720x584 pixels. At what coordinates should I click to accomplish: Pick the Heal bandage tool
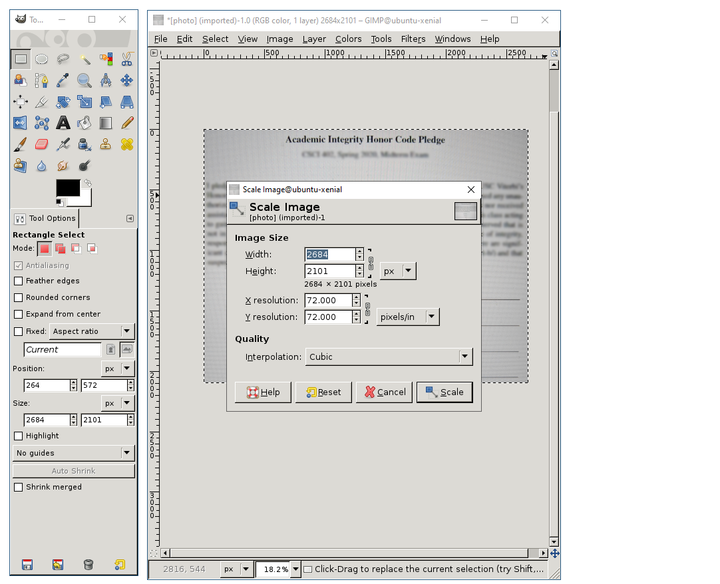127,144
